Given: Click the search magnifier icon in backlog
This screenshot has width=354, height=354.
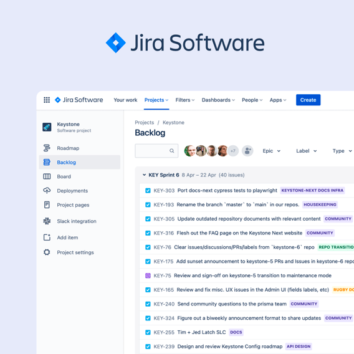Looking at the screenshot, I should [172, 151].
